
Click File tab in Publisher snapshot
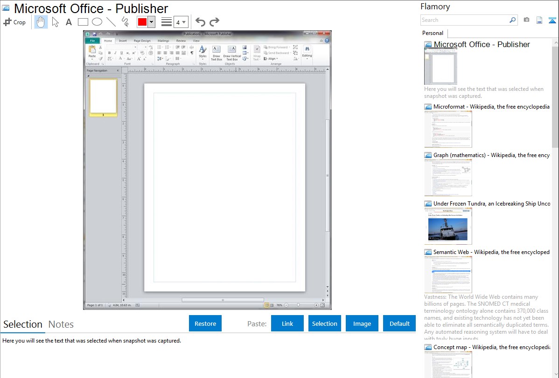click(x=92, y=41)
